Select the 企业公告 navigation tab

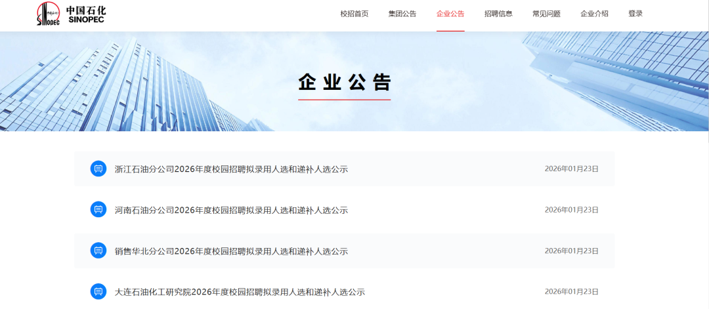click(450, 14)
